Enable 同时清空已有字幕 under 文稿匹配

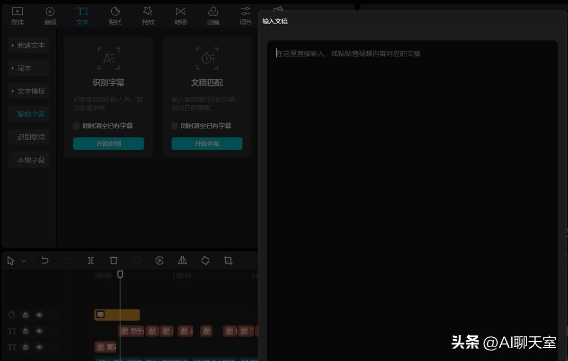[x=175, y=126]
